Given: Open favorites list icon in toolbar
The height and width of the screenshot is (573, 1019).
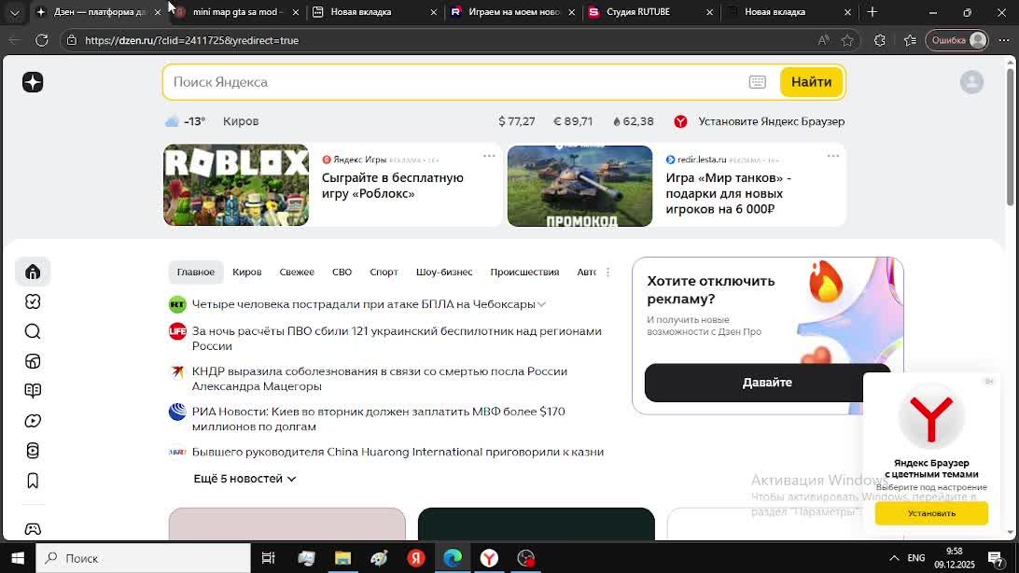Looking at the screenshot, I should (x=910, y=40).
